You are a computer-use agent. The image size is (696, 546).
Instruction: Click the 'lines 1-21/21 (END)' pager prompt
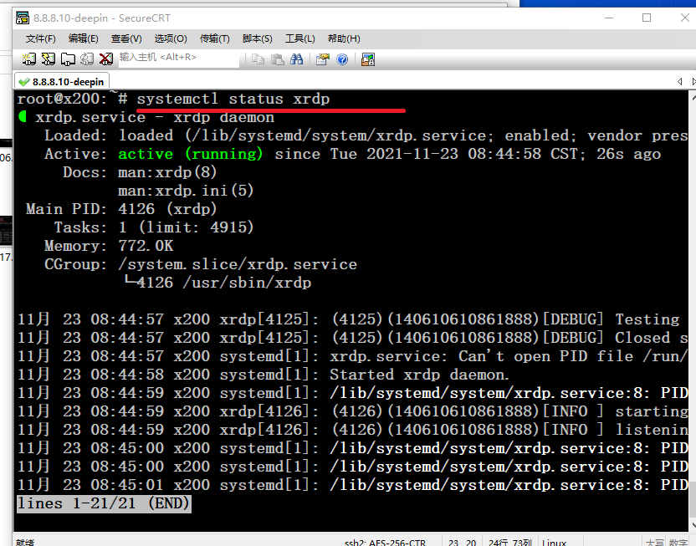pyautogui.click(x=104, y=504)
